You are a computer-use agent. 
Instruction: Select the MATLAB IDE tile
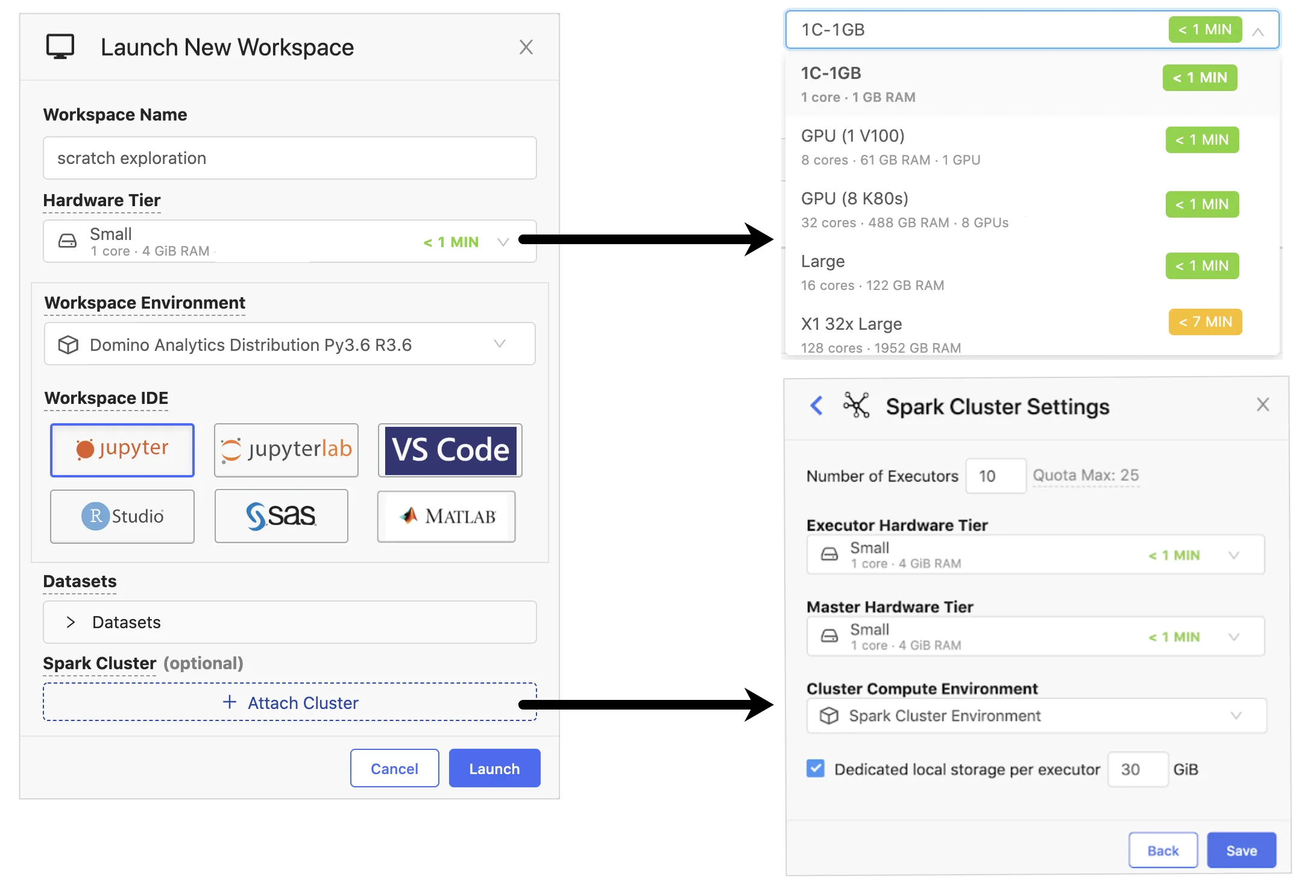[446, 516]
